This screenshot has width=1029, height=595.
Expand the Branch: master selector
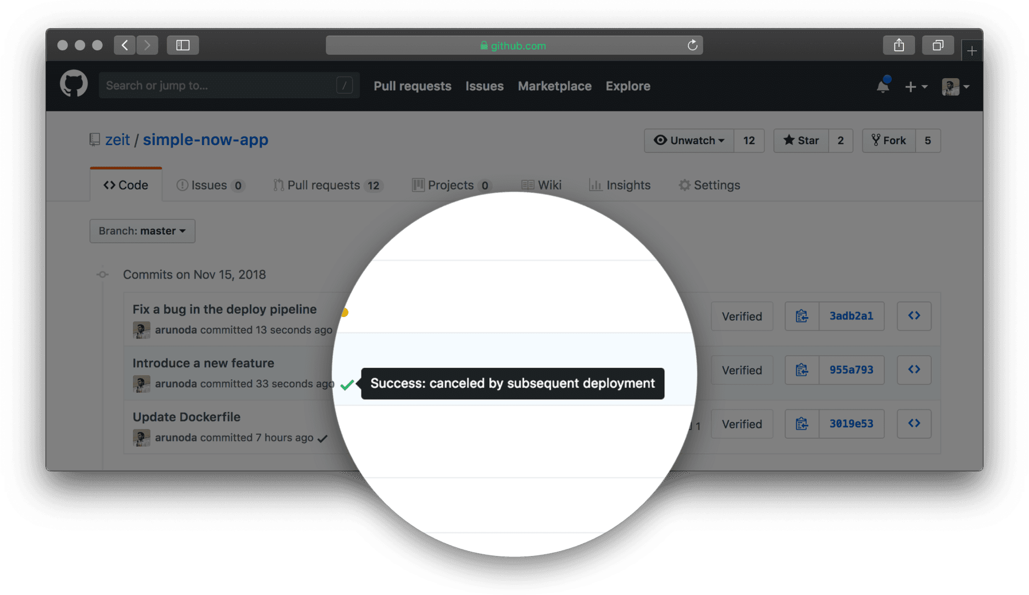pos(142,231)
